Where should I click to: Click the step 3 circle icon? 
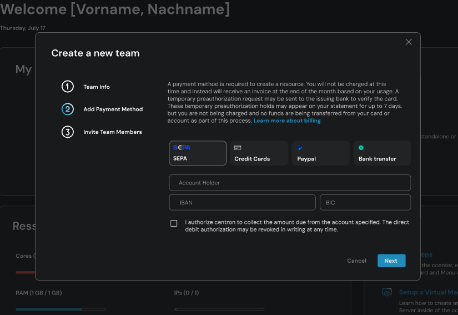point(67,132)
